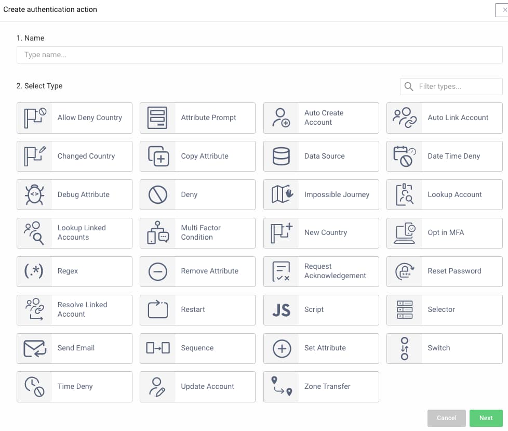This screenshot has width=508, height=431.
Task: Pick the Zone Transfer location pins icon
Action: pyautogui.click(x=282, y=387)
